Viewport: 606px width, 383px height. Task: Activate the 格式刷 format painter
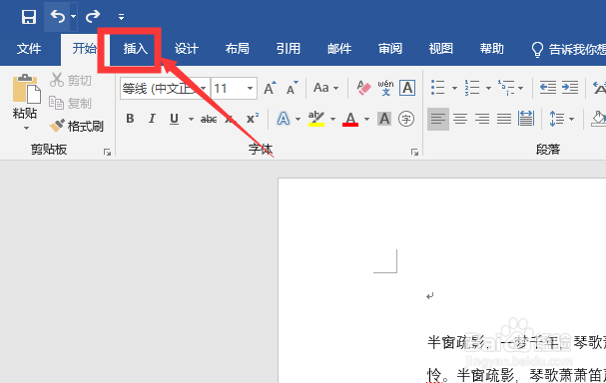(77, 126)
